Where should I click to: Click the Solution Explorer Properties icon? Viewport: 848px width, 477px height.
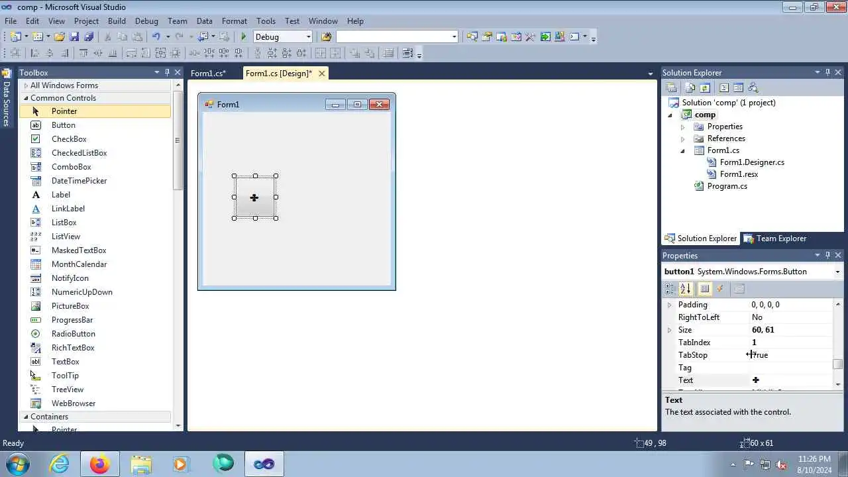point(671,87)
